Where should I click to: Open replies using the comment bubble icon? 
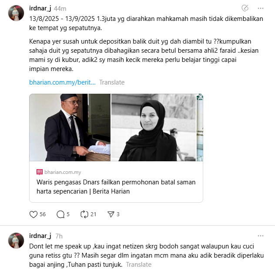(x=60, y=214)
